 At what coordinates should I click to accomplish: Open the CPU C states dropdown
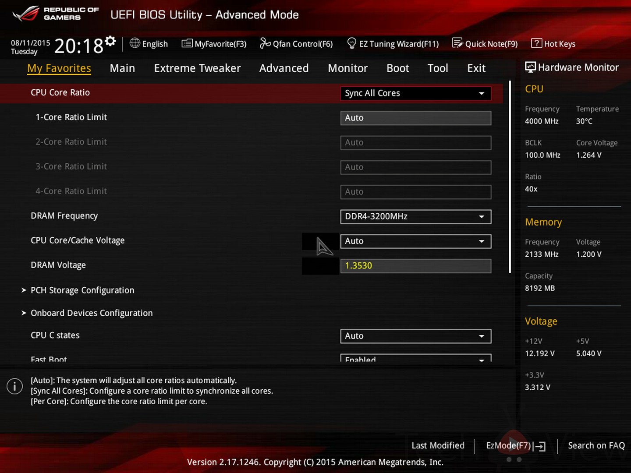(x=415, y=336)
